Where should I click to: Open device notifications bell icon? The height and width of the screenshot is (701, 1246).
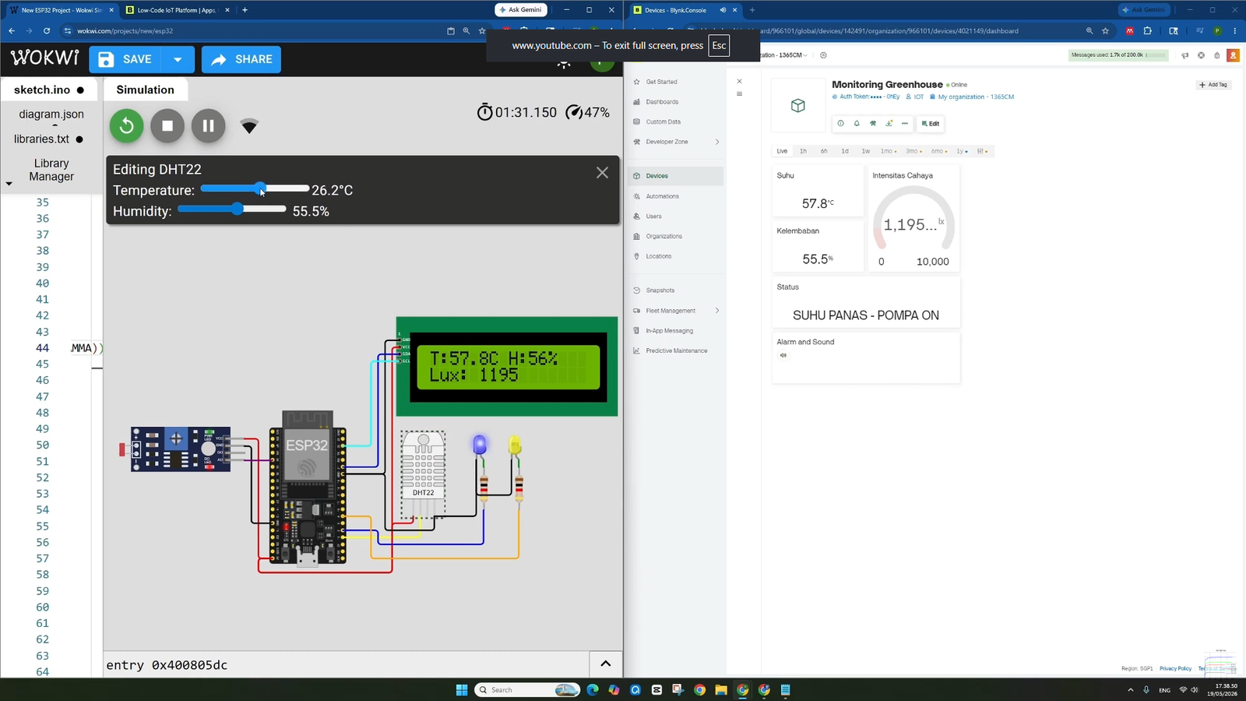point(857,123)
